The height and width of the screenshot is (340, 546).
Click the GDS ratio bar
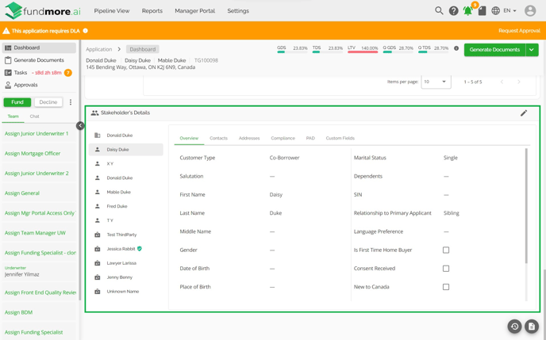pos(292,52)
